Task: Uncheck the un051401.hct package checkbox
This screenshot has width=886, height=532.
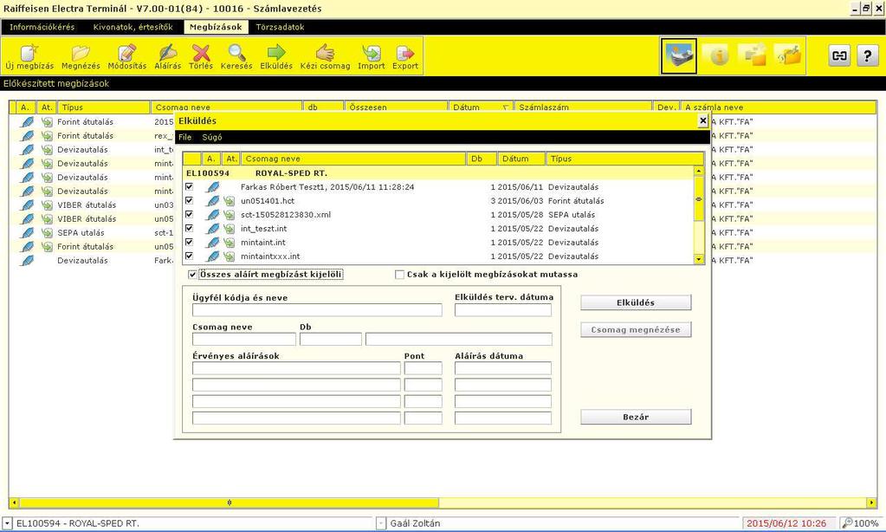Action: 190,201
